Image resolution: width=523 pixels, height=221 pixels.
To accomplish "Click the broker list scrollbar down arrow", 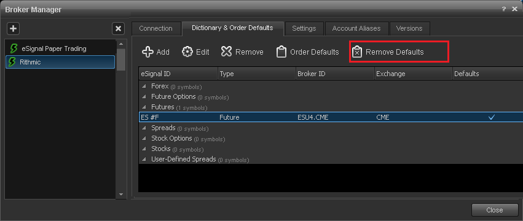I will point(120,195).
